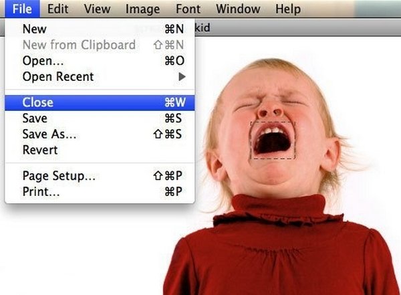Select Revert to restore the document
This screenshot has width=401, height=295.
(100, 150)
